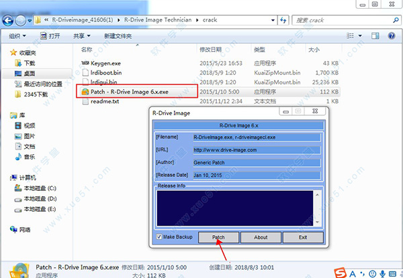Viewport: 403px width, 278px height.
Task: Sort by 大小 column header
Action: pos(314,50)
